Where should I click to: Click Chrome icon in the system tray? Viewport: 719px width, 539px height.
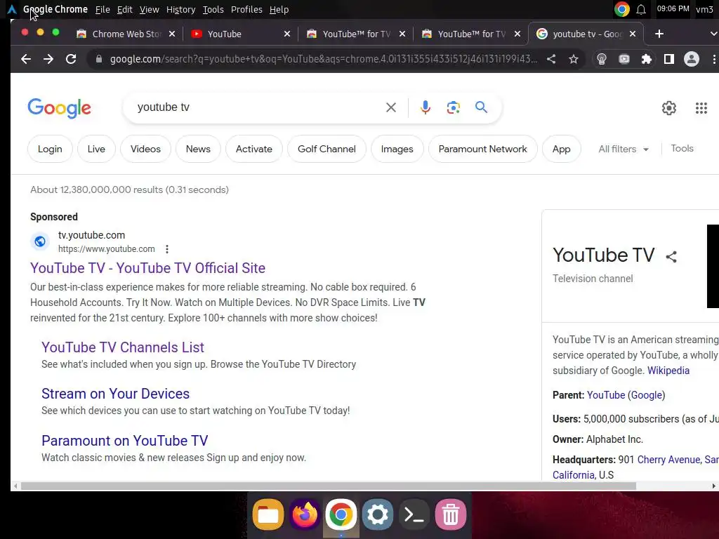[x=622, y=9]
